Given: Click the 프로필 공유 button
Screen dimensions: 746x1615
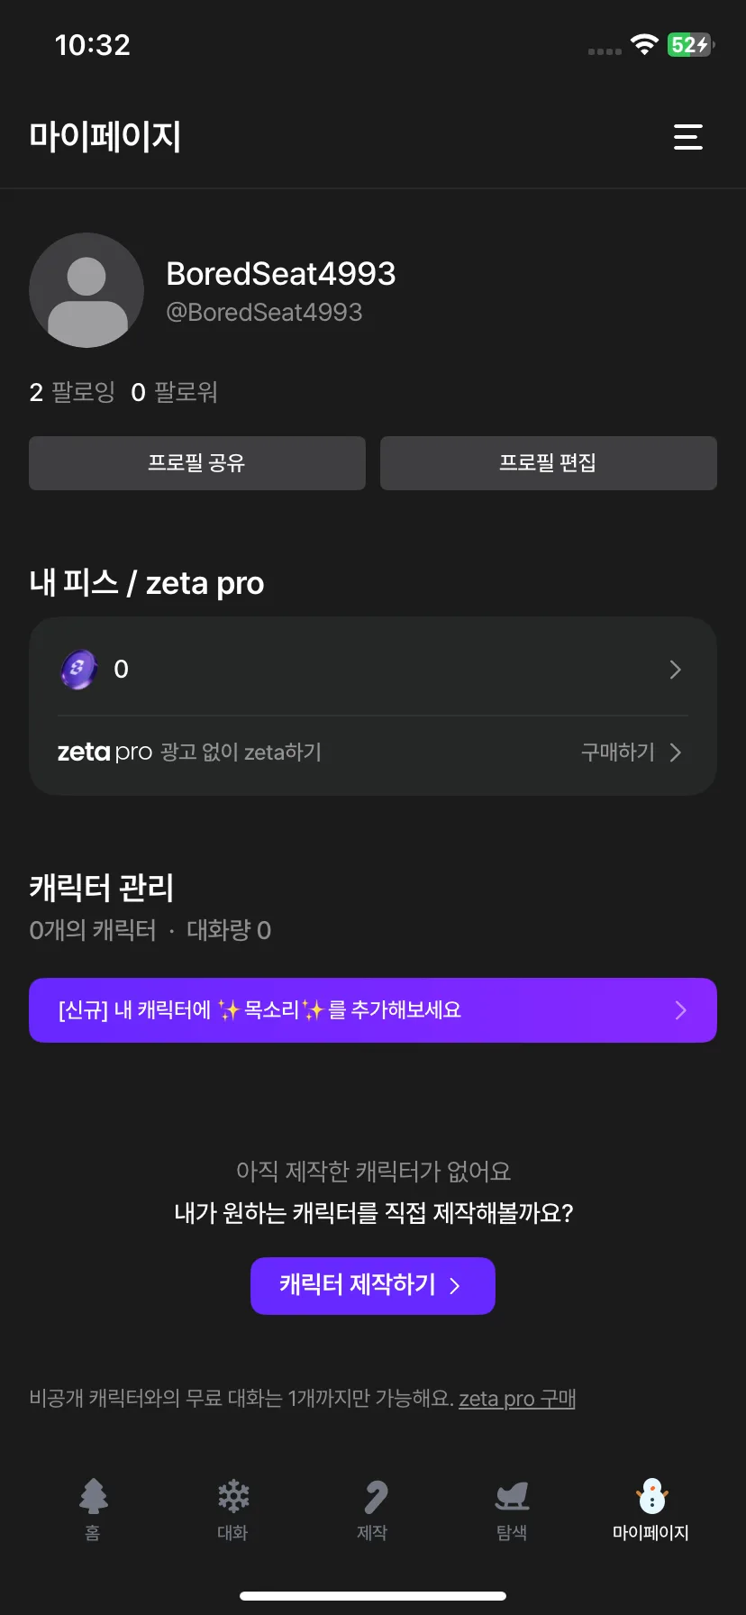Looking at the screenshot, I should [197, 463].
